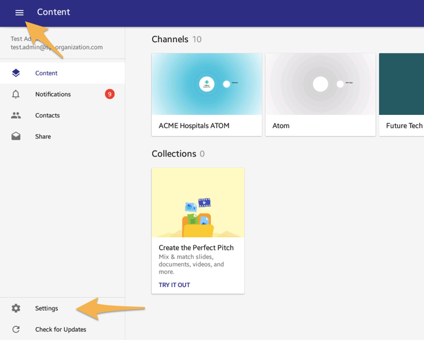Screen dimensions: 424x340
Task: Open Settings from the sidebar
Action: click(x=63, y=308)
